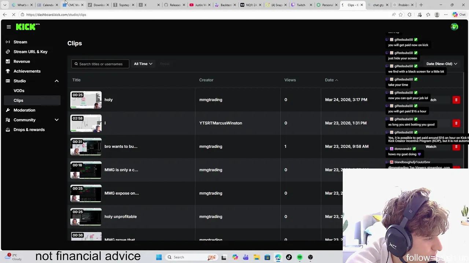Click creator name YTSRTMarcusWinston
The width and height of the screenshot is (469, 263).
coord(221,123)
